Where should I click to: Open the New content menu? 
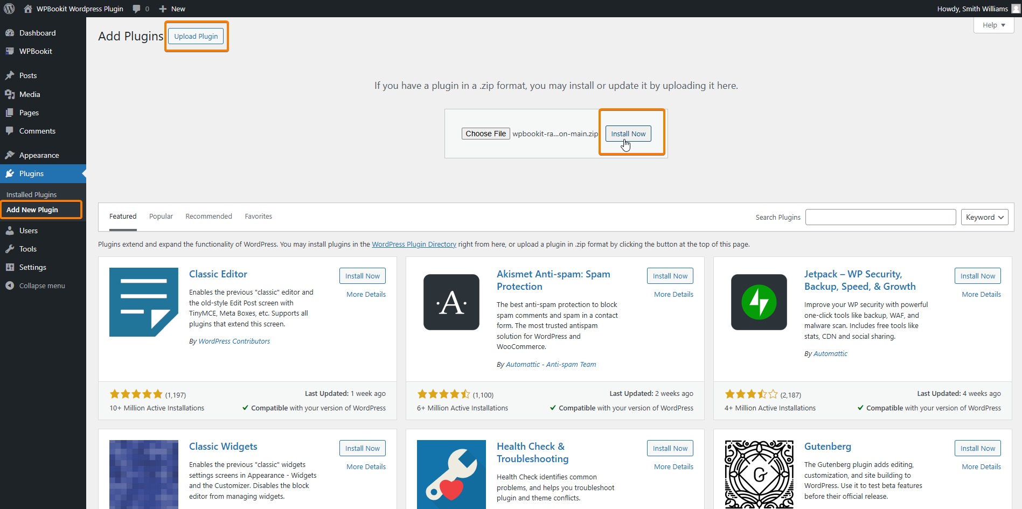click(172, 9)
